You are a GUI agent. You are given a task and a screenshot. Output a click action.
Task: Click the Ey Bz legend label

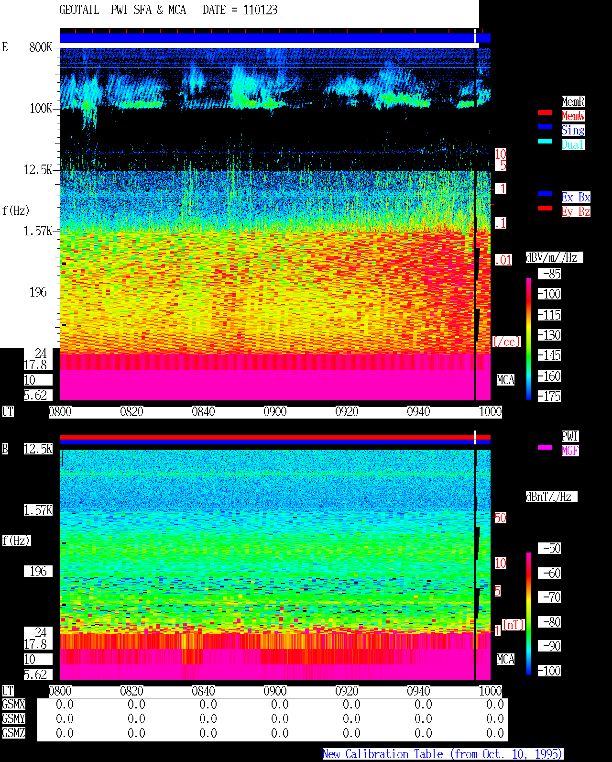576,211
